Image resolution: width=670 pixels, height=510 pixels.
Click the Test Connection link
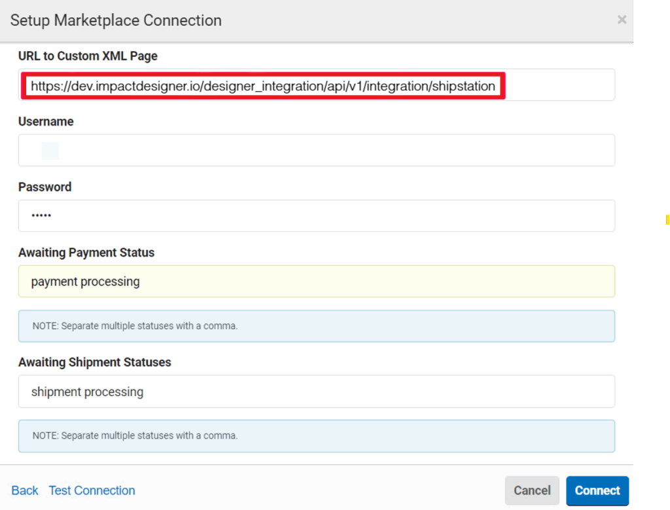(92, 490)
